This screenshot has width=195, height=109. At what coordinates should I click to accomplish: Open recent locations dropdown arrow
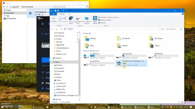pyautogui.click(x=59, y=29)
